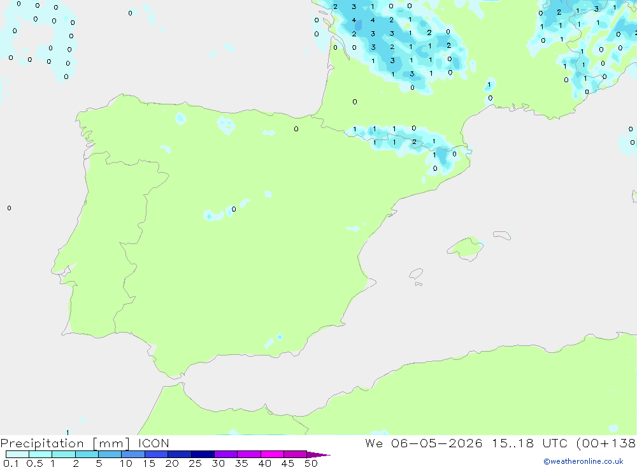The width and height of the screenshot is (637, 467).
Task: Pick the 15–20 mm legend color swatch
Action: coord(157,454)
